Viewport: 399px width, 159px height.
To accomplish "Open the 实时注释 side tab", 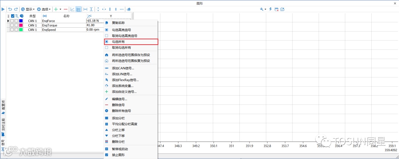I will [x=3, y=127].
